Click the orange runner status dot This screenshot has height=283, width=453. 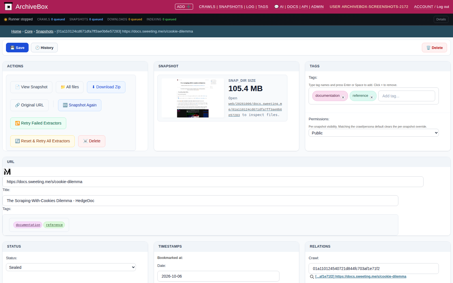coord(6,20)
